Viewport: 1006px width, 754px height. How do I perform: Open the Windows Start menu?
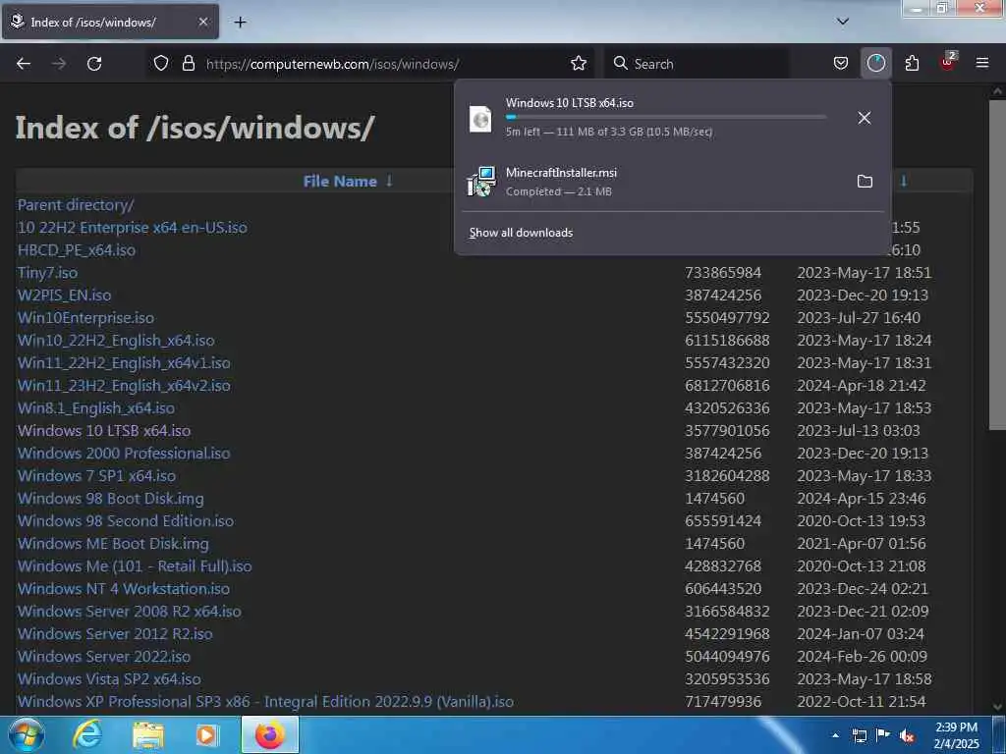26,735
